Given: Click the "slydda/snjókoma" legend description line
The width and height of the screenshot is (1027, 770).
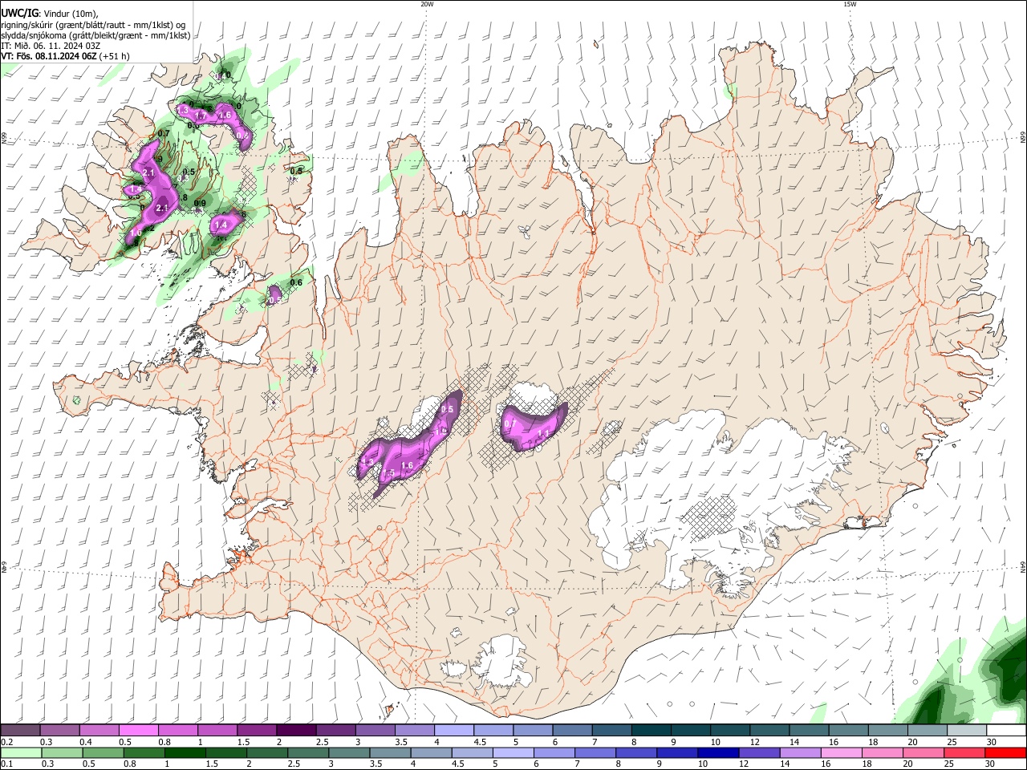Looking at the screenshot, I should pyautogui.click(x=95, y=35).
